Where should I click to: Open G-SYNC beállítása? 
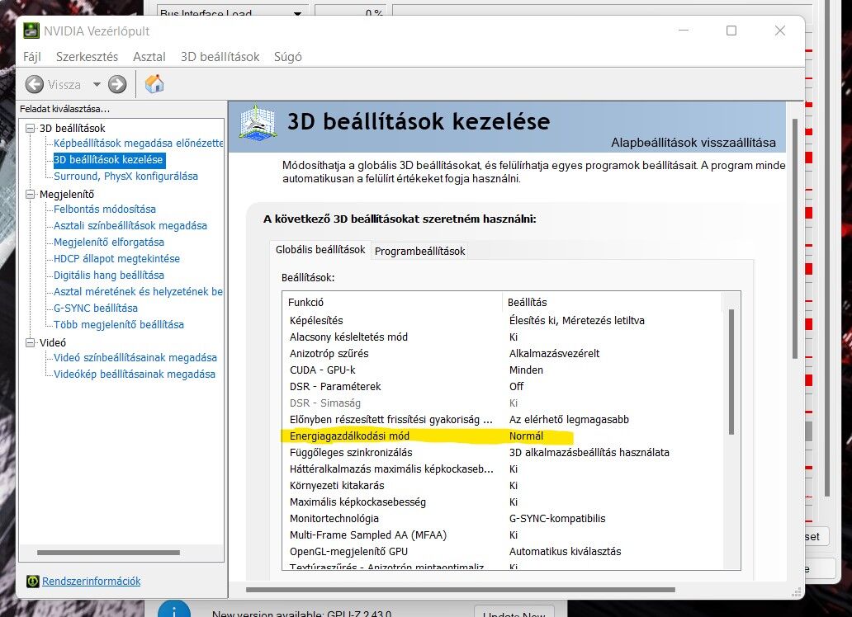click(x=96, y=308)
